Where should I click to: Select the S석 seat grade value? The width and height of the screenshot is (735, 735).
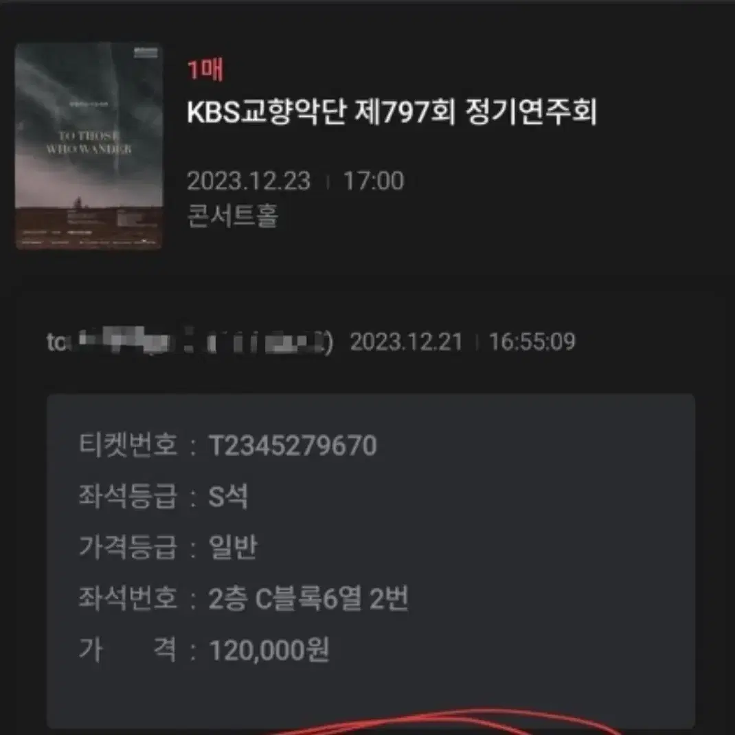[228, 497]
